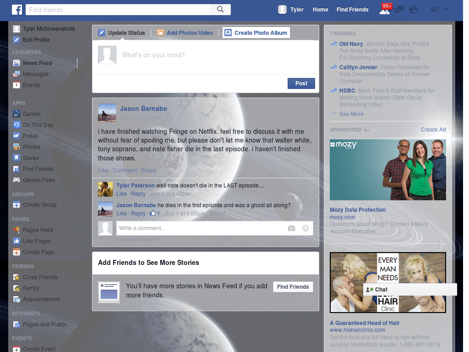Open account menu dropdown arrow

tap(447, 10)
